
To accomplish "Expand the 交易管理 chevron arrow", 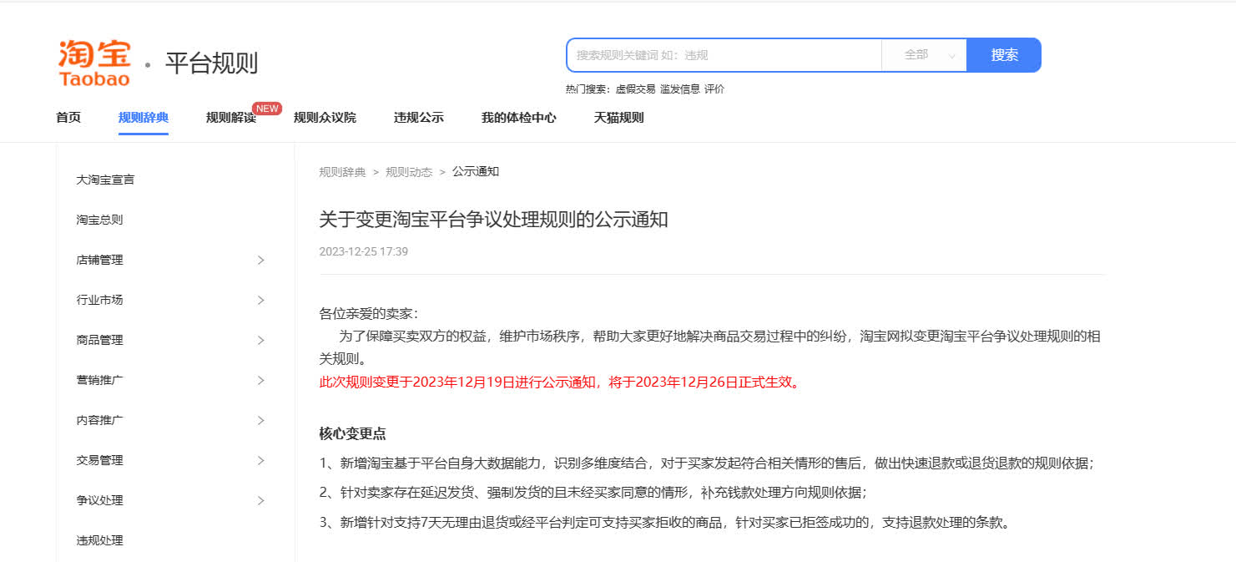I will (260, 460).
